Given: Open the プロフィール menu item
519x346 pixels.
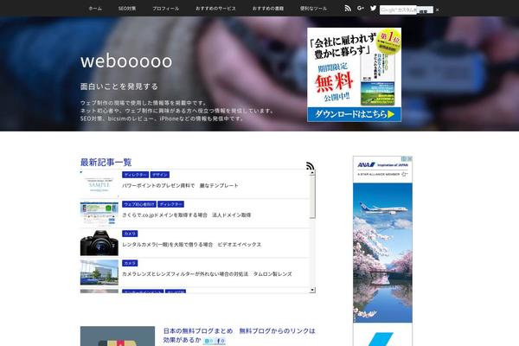Looking at the screenshot, I should 166,9.
